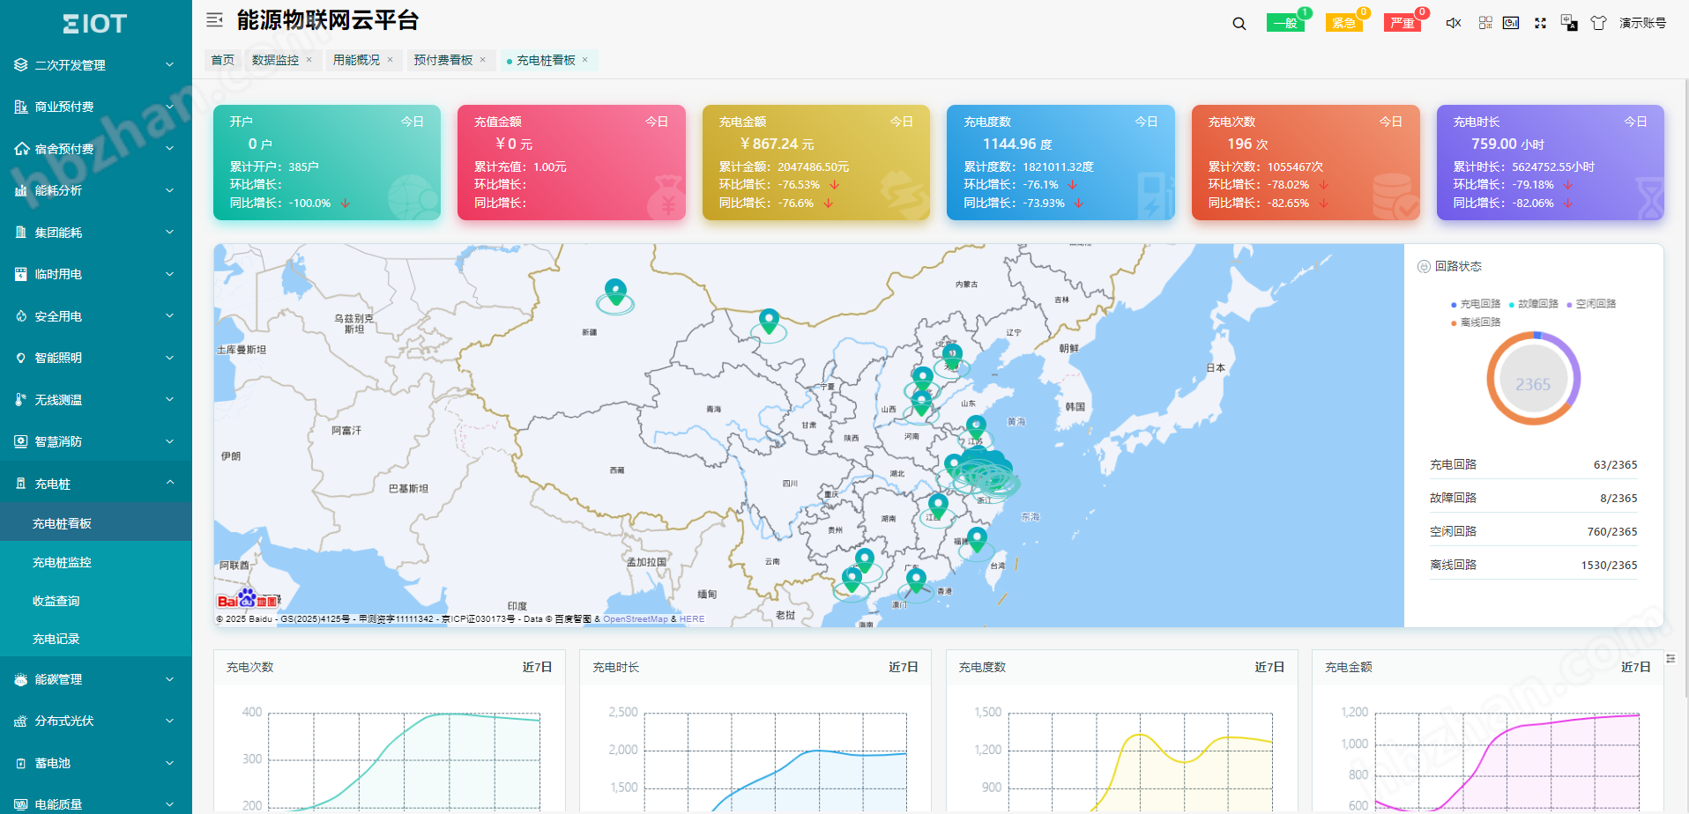The width and height of the screenshot is (1689, 814).
Task: Click the map marker near 台湾
Action: [x=977, y=540]
